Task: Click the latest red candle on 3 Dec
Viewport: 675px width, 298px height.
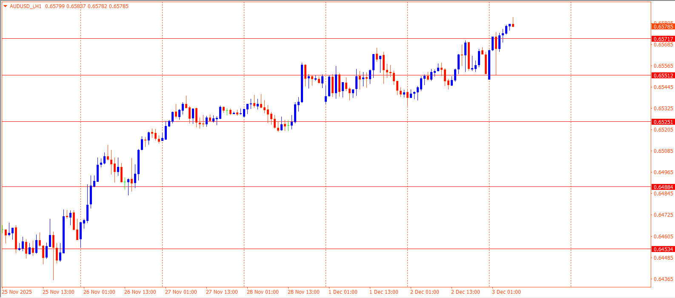Action: pyautogui.click(x=513, y=25)
